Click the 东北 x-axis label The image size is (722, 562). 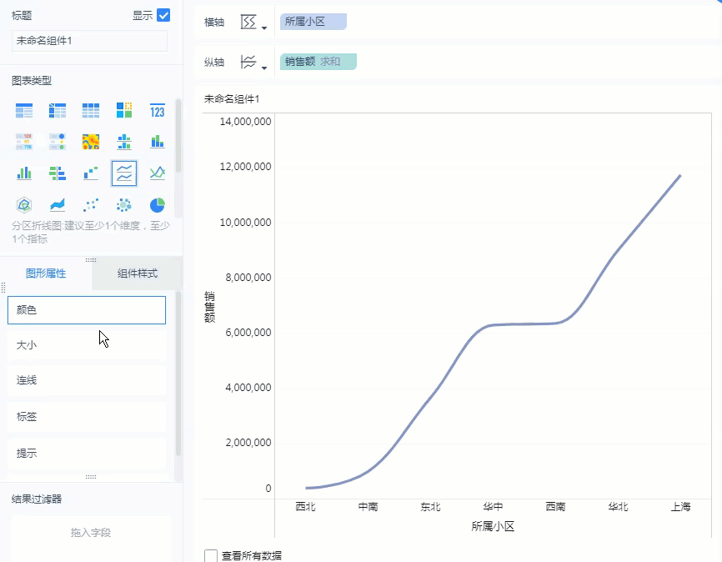430,507
